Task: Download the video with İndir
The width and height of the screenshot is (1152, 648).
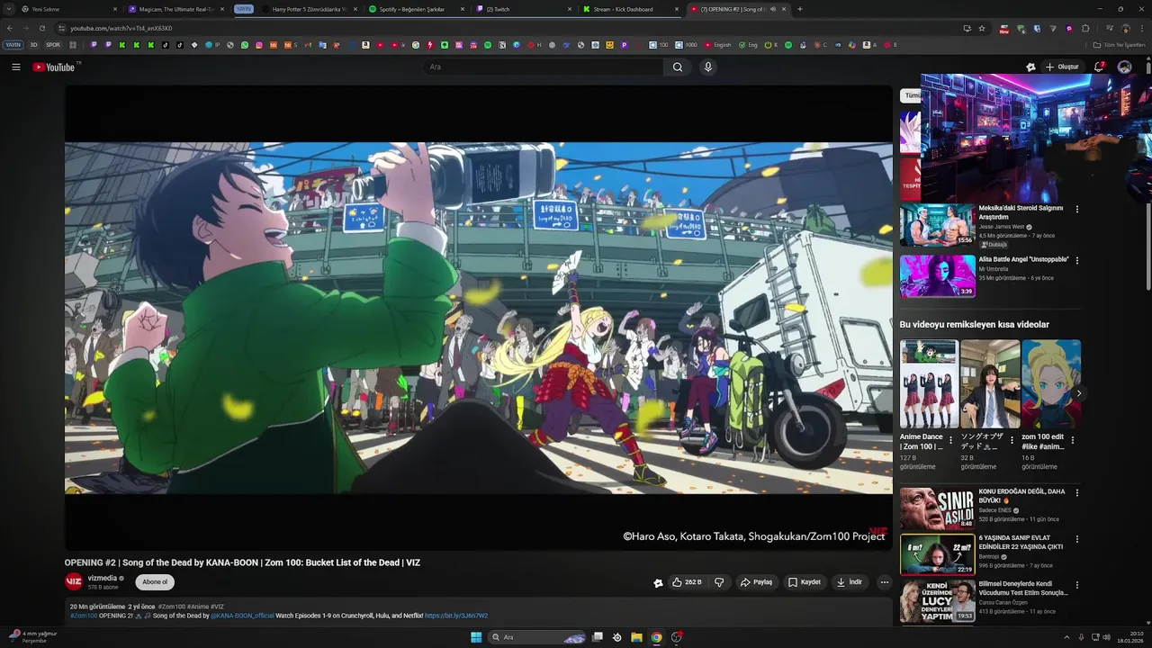Action: click(x=850, y=582)
